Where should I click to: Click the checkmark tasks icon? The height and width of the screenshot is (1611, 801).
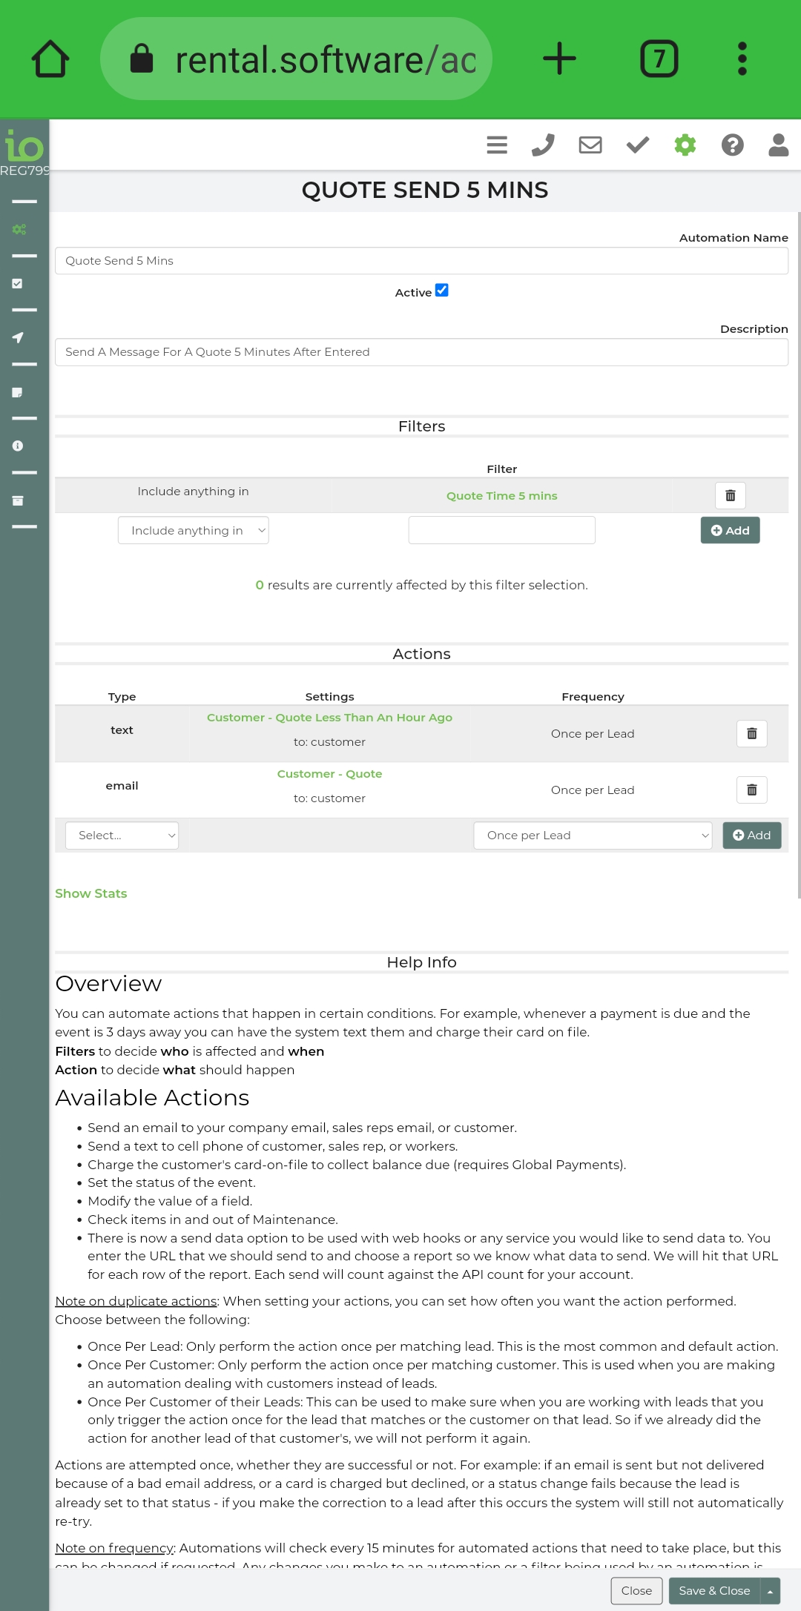pyautogui.click(x=638, y=145)
